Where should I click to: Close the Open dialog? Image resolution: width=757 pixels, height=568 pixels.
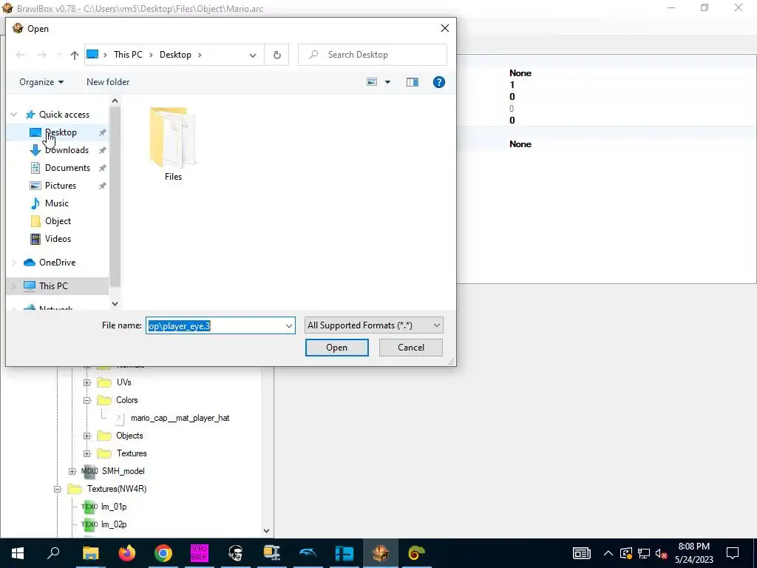[444, 29]
